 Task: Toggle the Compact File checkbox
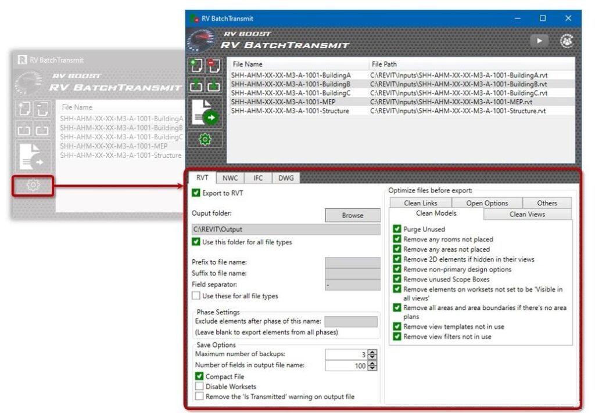tap(199, 376)
